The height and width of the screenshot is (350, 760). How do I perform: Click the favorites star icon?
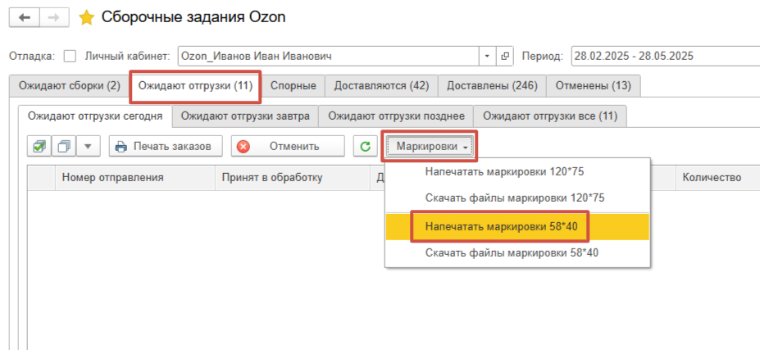85,17
